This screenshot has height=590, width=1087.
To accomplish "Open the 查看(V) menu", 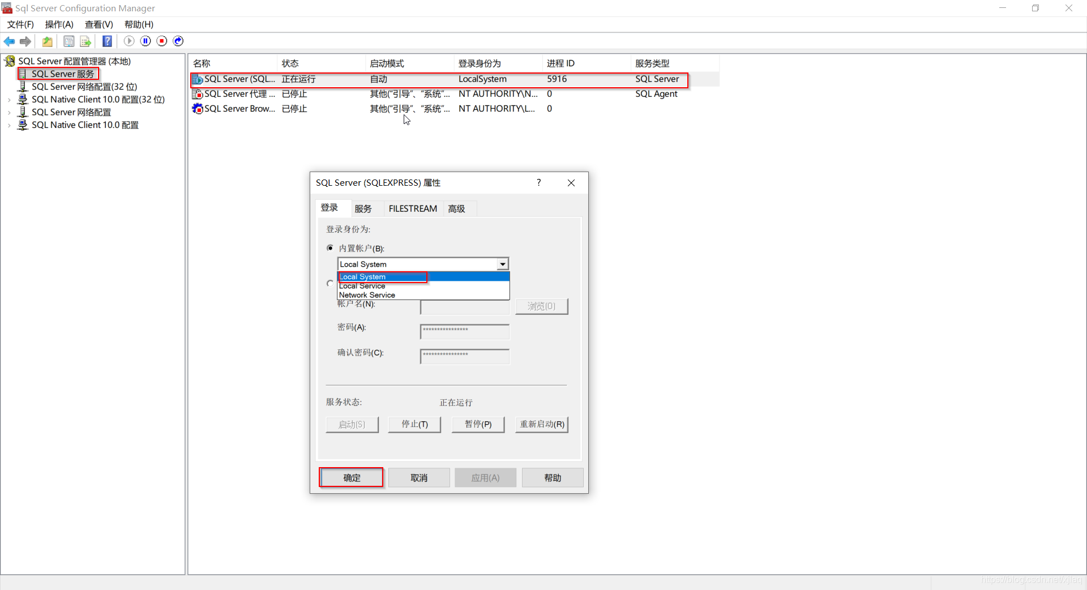I will [x=99, y=24].
